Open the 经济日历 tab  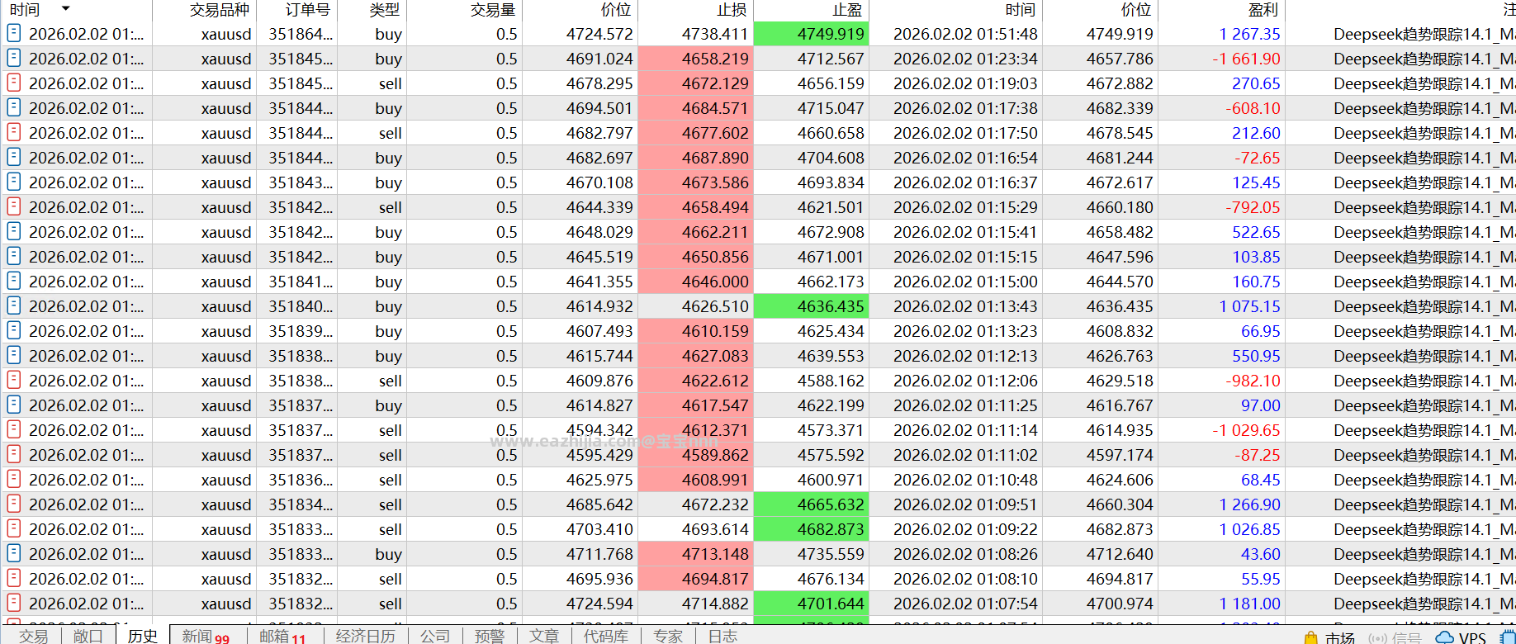(x=366, y=635)
